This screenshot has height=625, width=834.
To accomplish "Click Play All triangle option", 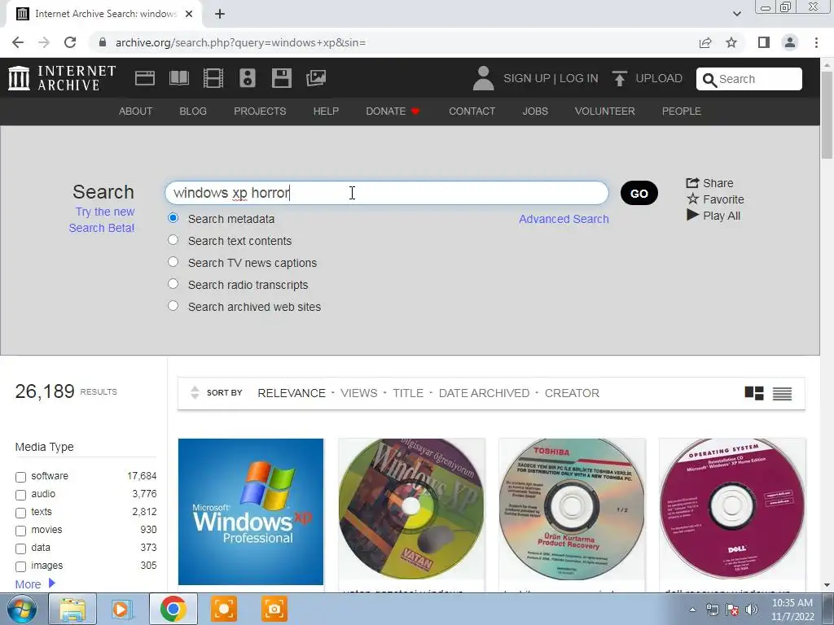I will [713, 215].
